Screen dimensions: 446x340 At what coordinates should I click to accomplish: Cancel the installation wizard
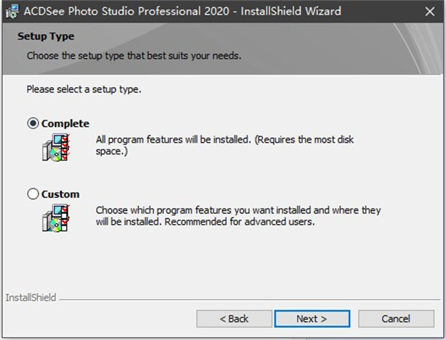[x=395, y=318]
